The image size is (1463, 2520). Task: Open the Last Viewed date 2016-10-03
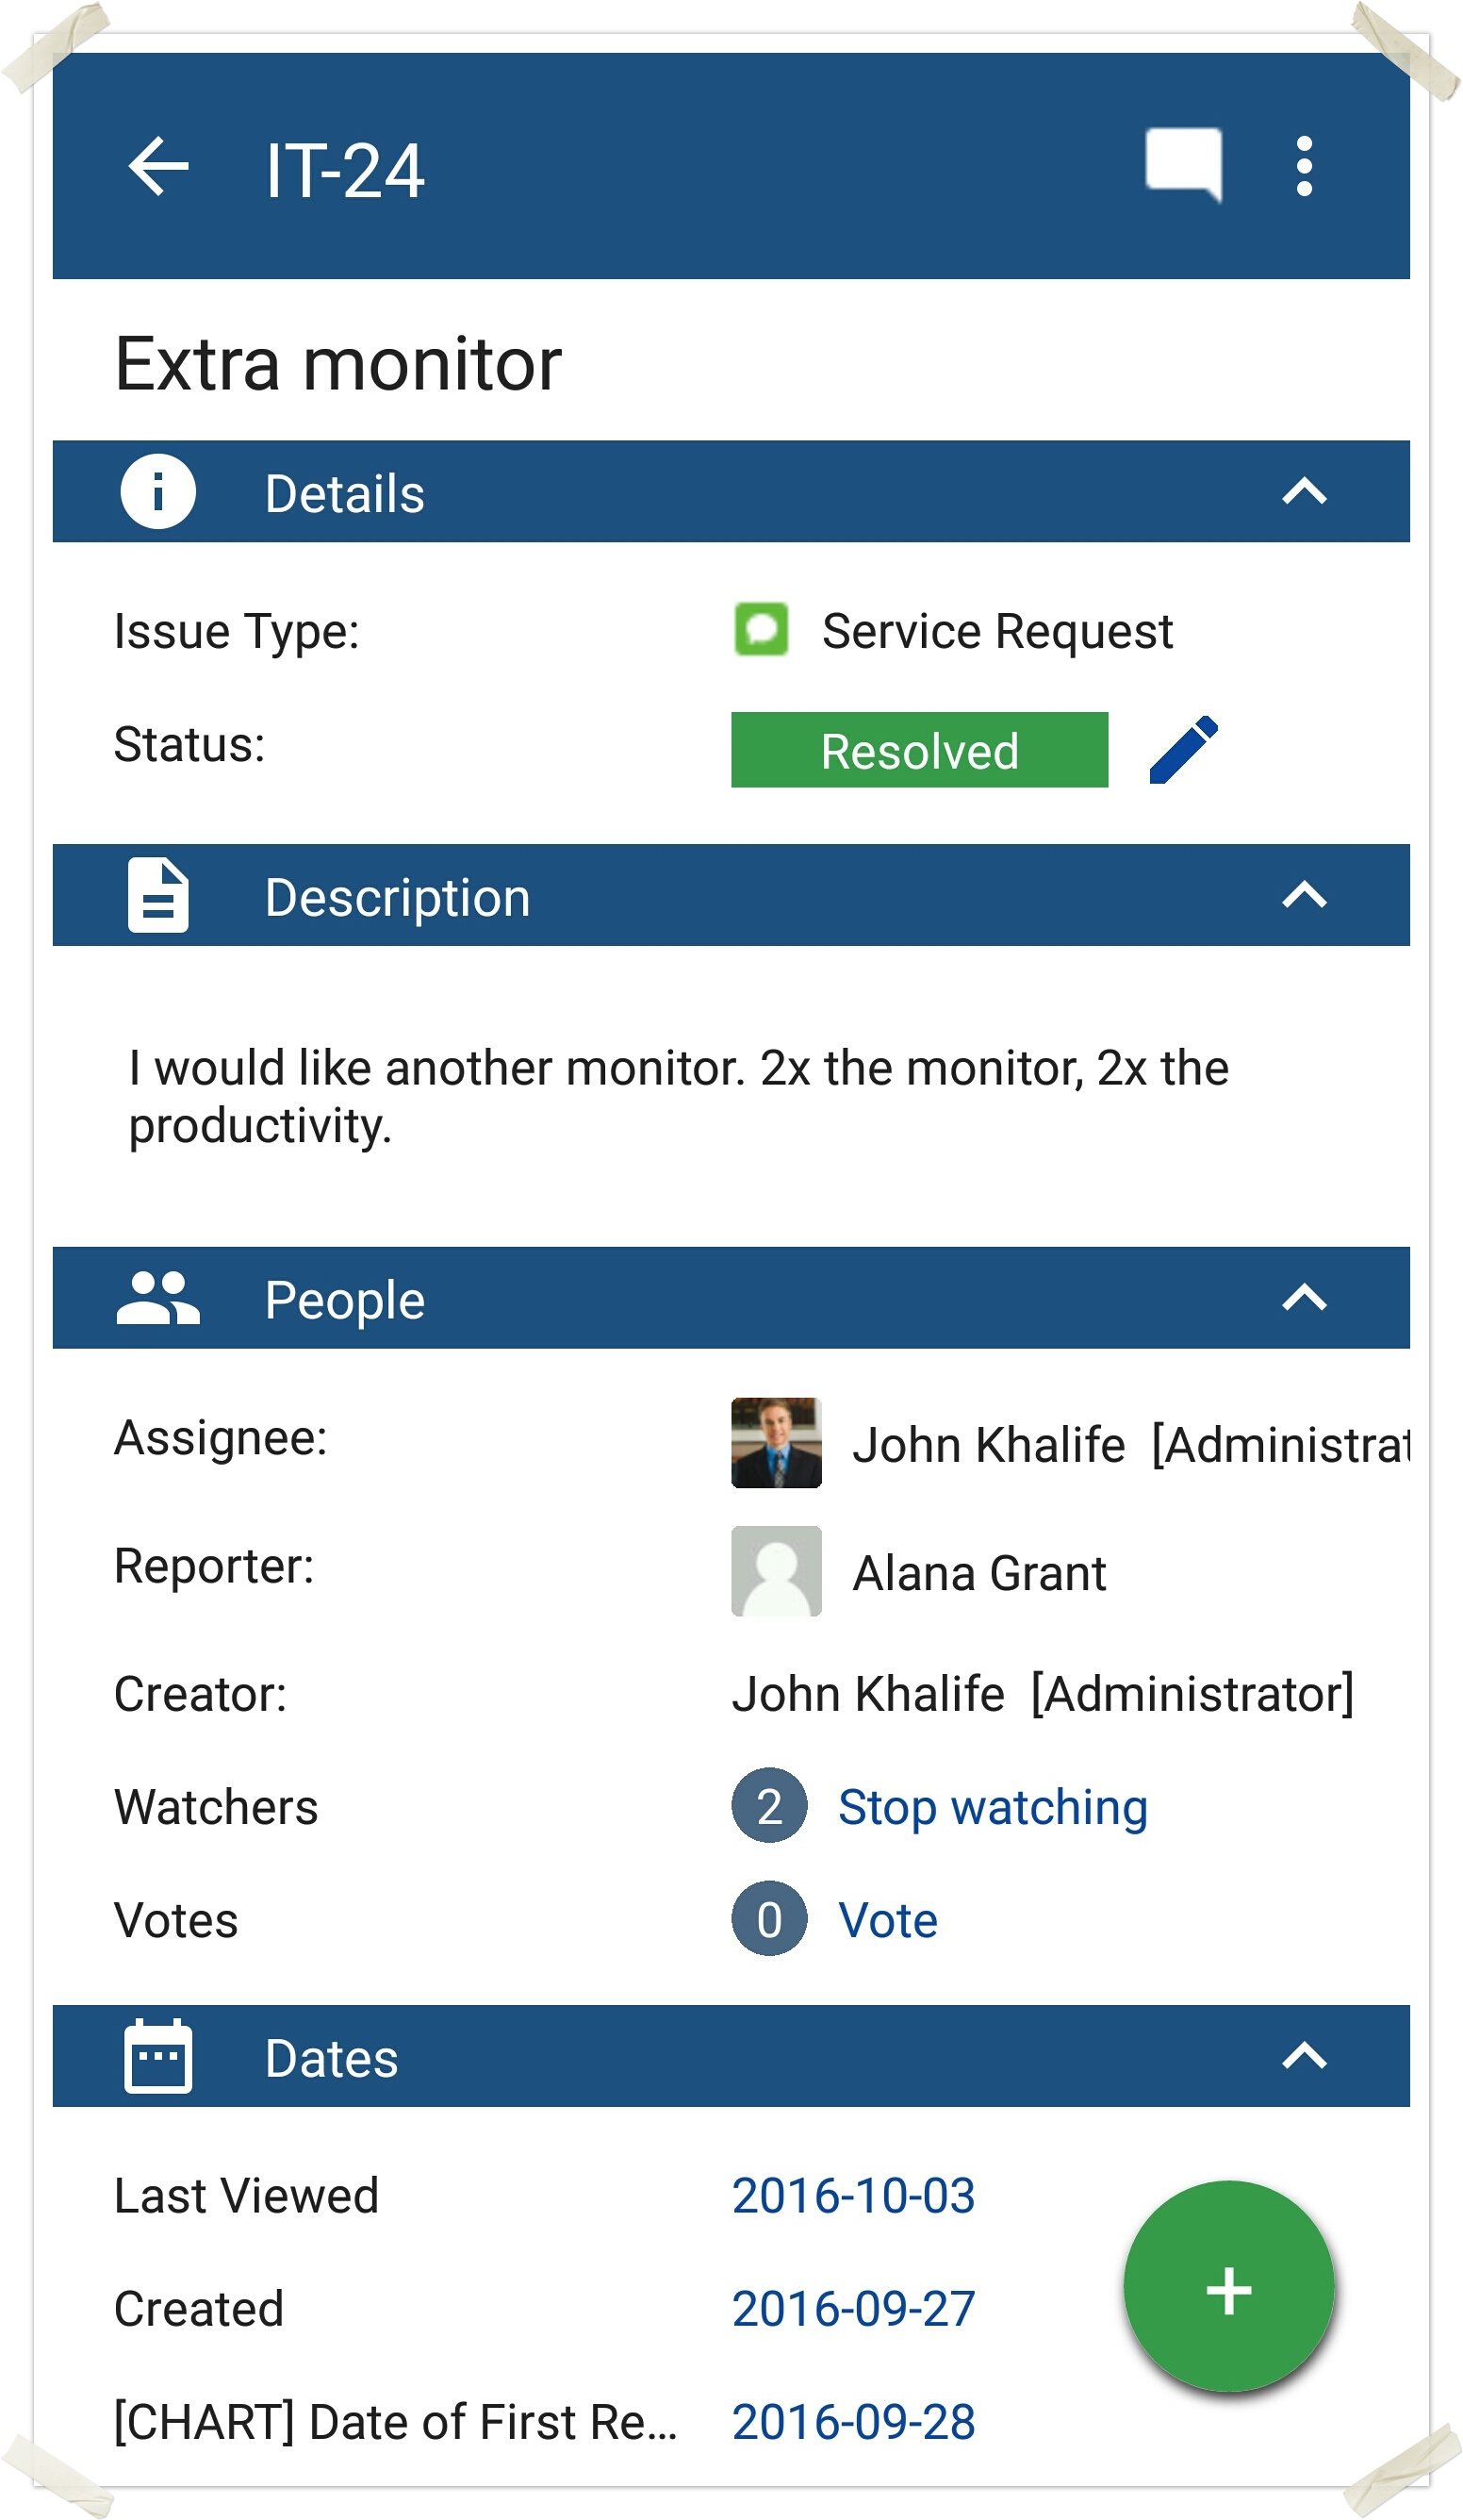pos(852,2196)
